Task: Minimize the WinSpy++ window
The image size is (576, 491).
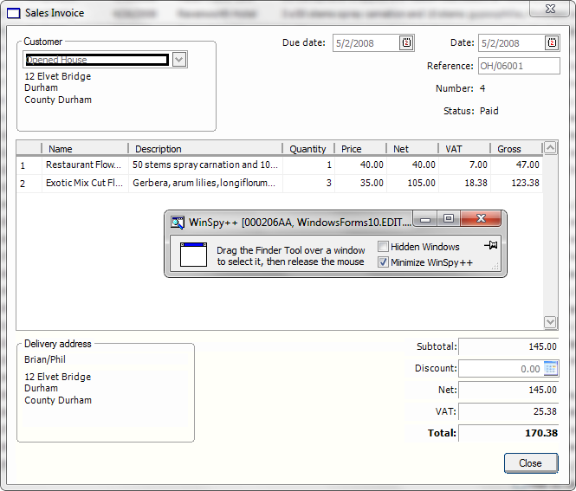Action: pyautogui.click(x=426, y=220)
